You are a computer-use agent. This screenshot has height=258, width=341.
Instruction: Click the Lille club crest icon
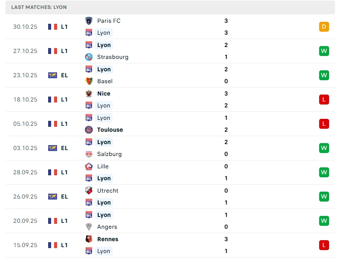[x=89, y=166]
